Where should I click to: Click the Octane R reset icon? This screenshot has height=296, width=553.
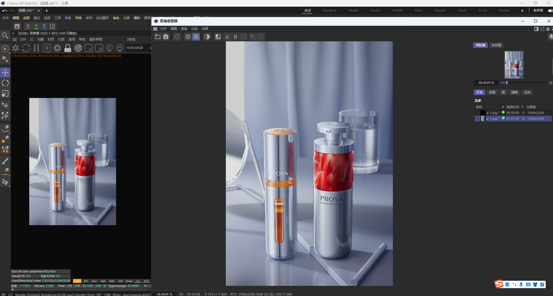click(x=46, y=48)
